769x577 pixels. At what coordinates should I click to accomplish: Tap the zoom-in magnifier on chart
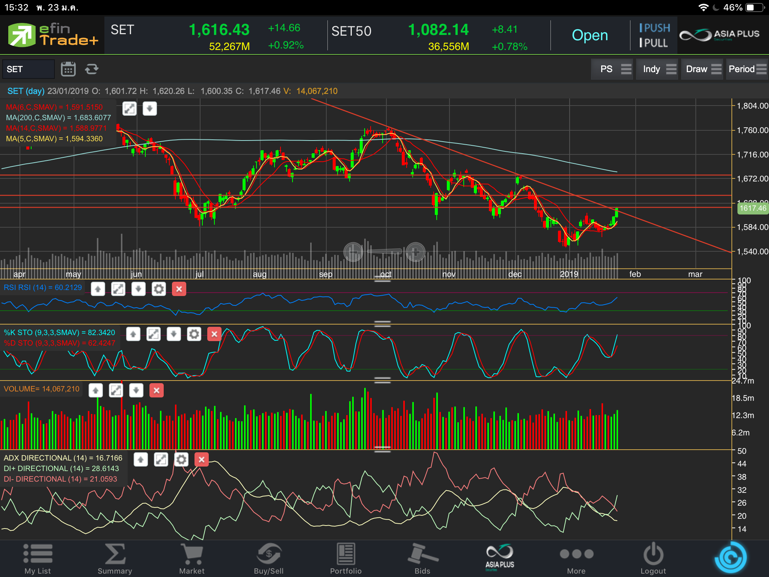click(415, 252)
